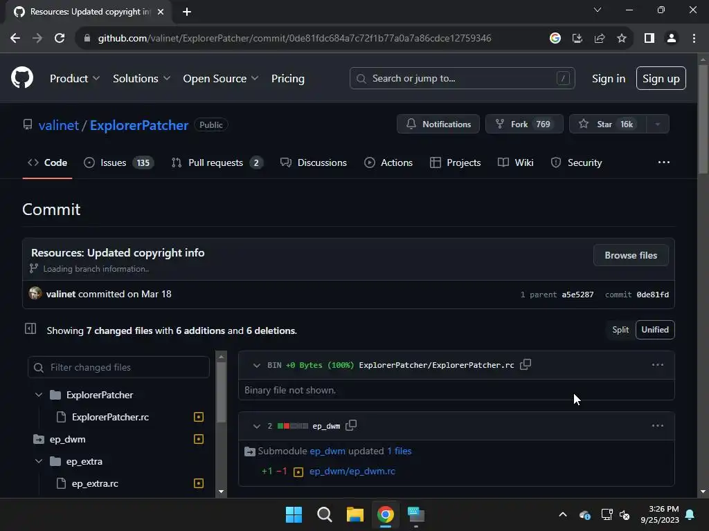Star the ExplorerPatcher repository
The height and width of the screenshot is (531, 709).
[x=608, y=124]
